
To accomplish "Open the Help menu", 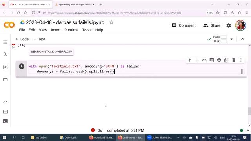I will (x=99, y=30).
